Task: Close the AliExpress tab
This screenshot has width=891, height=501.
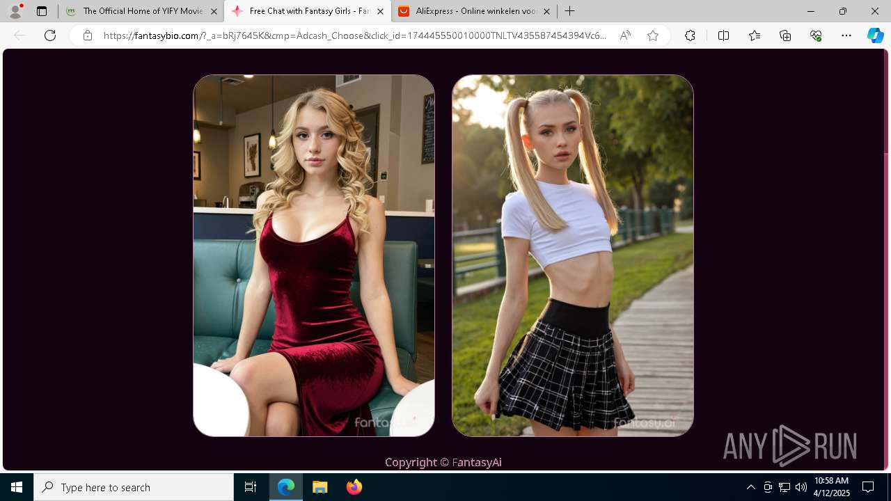Action: pyautogui.click(x=546, y=11)
